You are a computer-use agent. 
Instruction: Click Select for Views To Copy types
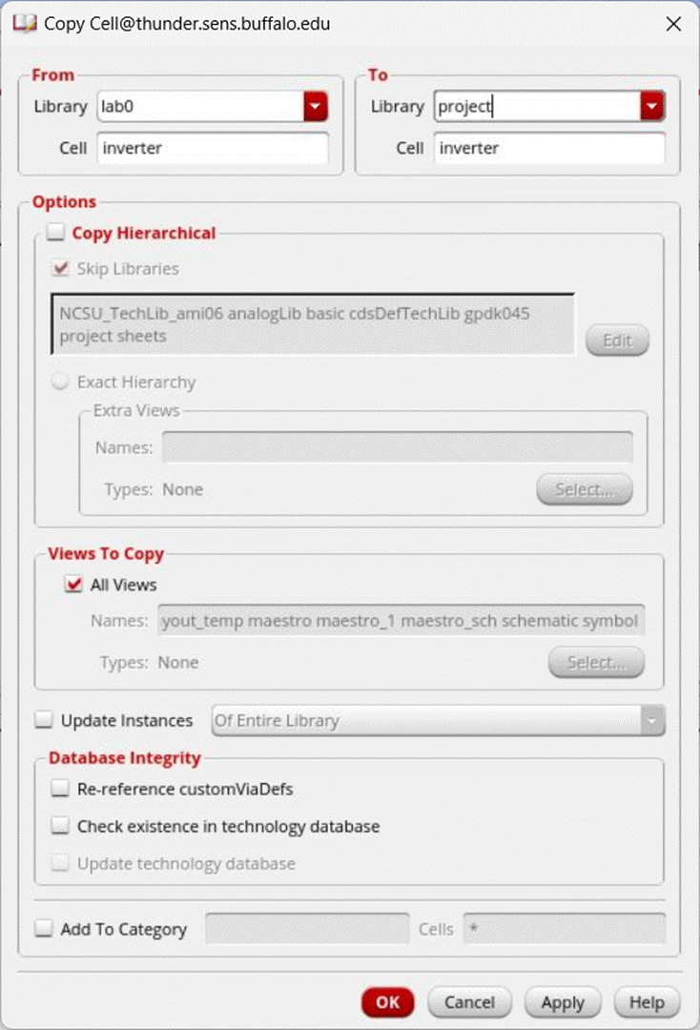point(596,662)
